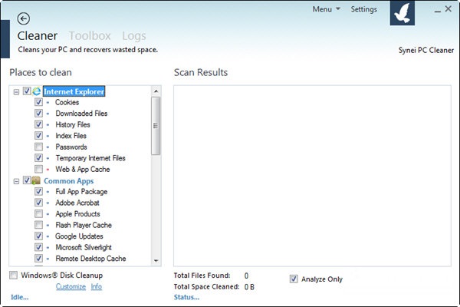The height and width of the screenshot is (307, 460).
Task: Close the Synei PC Cleaner window
Action: [x=448, y=8]
